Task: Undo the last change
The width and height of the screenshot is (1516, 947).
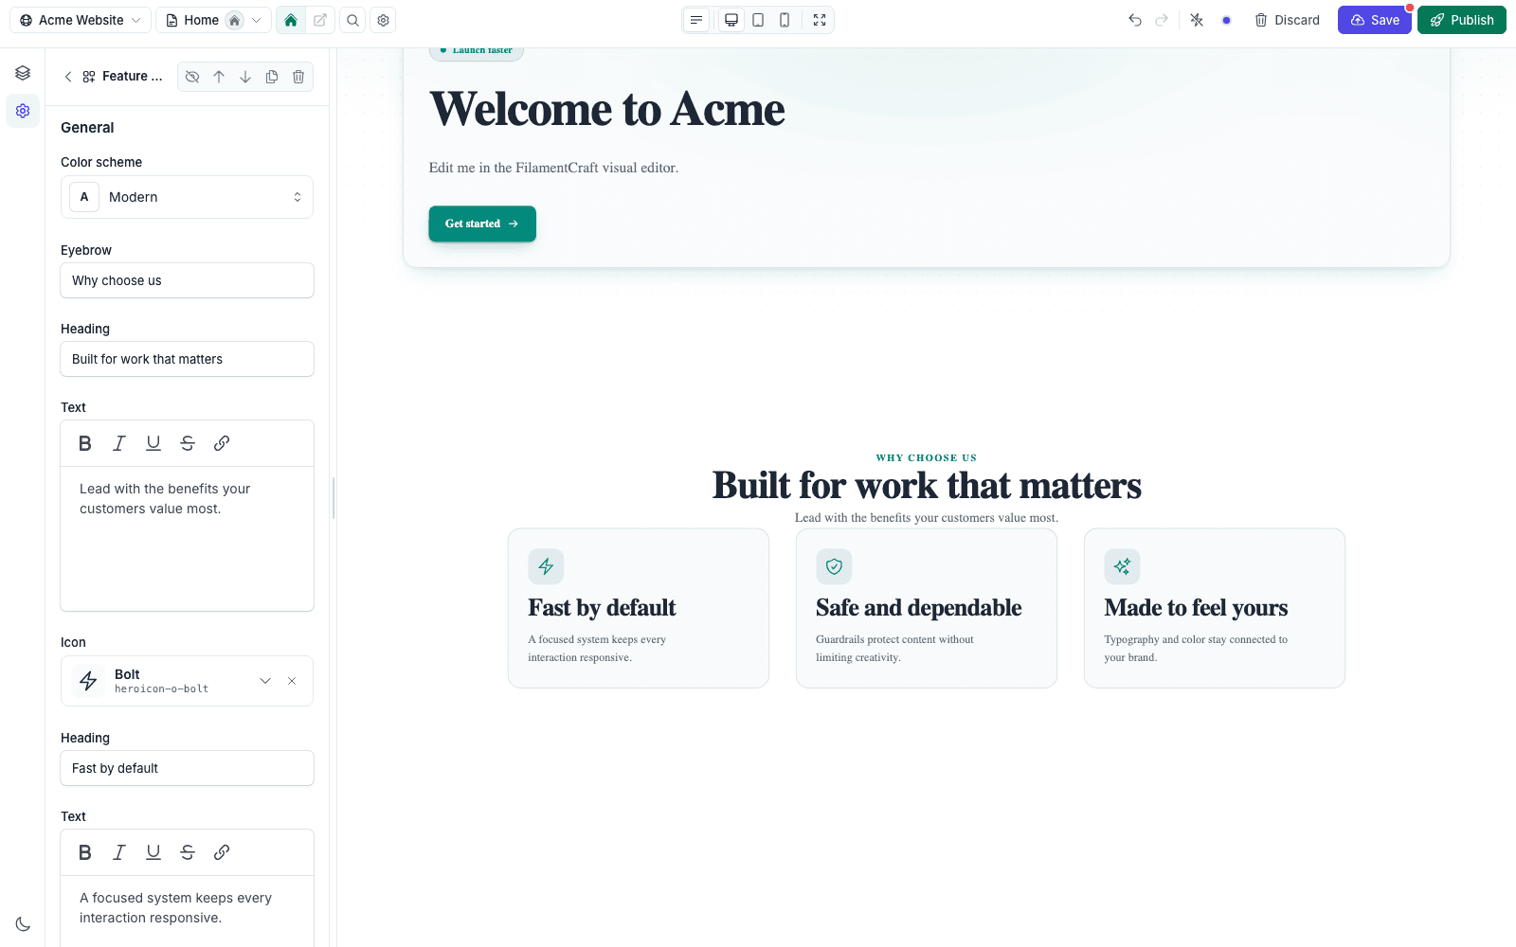Action: click(x=1135, y=20)
